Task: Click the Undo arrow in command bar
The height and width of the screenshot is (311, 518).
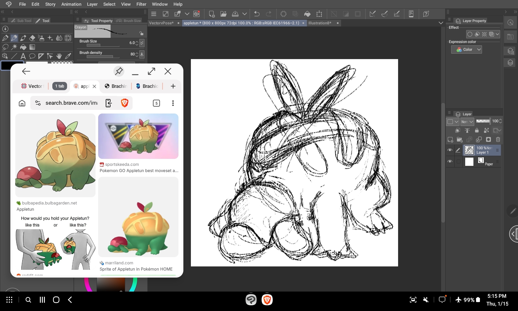Action: pos(257,14)
